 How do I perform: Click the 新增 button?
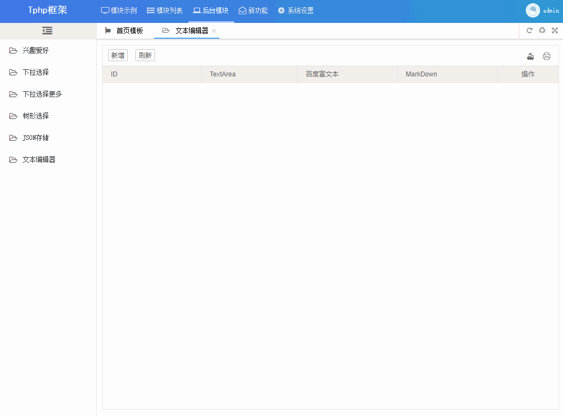click(x=118, y=55)
